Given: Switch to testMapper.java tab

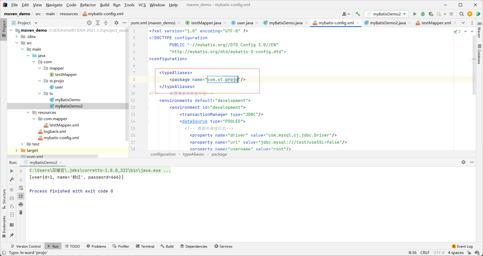Looking at the screenshot, I should click(x=206, y=23).
